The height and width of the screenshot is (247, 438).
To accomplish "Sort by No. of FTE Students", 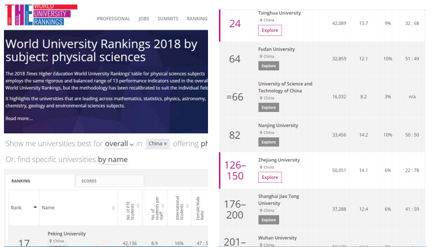I will tap(130, 208).
